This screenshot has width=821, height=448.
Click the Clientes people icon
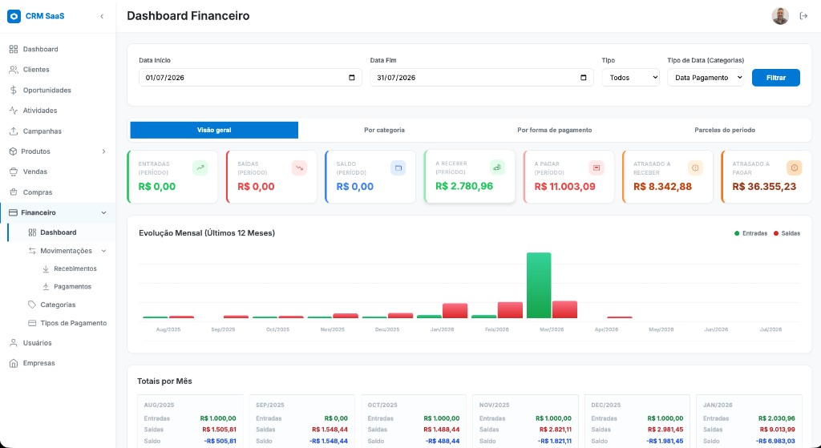click(14, 70)
